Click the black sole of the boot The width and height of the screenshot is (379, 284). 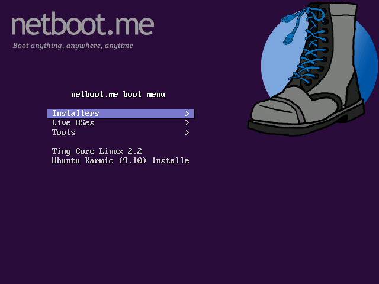[296, 125]
